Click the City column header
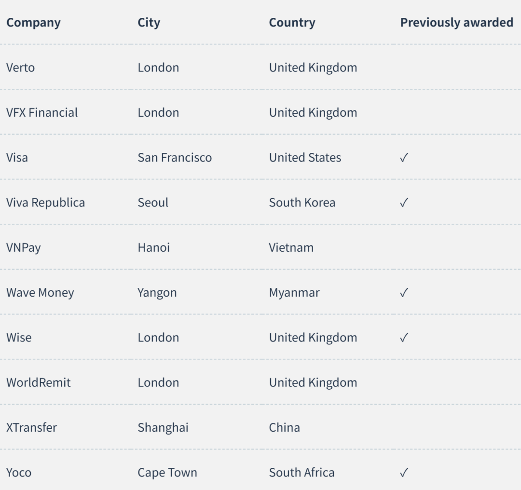 click(x=149, y=23)
